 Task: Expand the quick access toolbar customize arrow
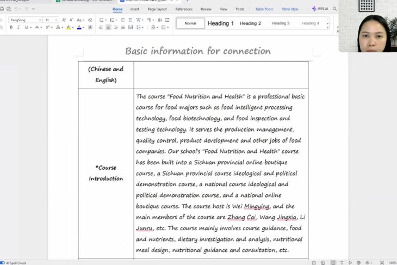(33, 9)
